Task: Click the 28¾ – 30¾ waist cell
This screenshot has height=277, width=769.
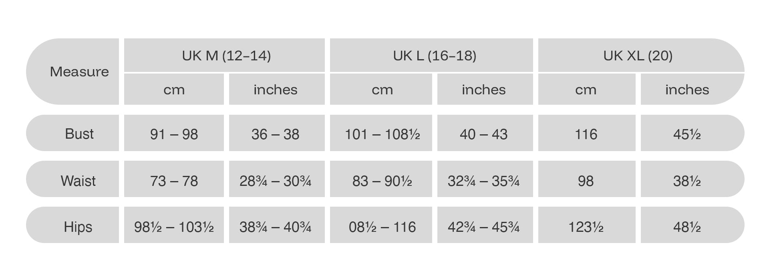Action: point(276,181)
